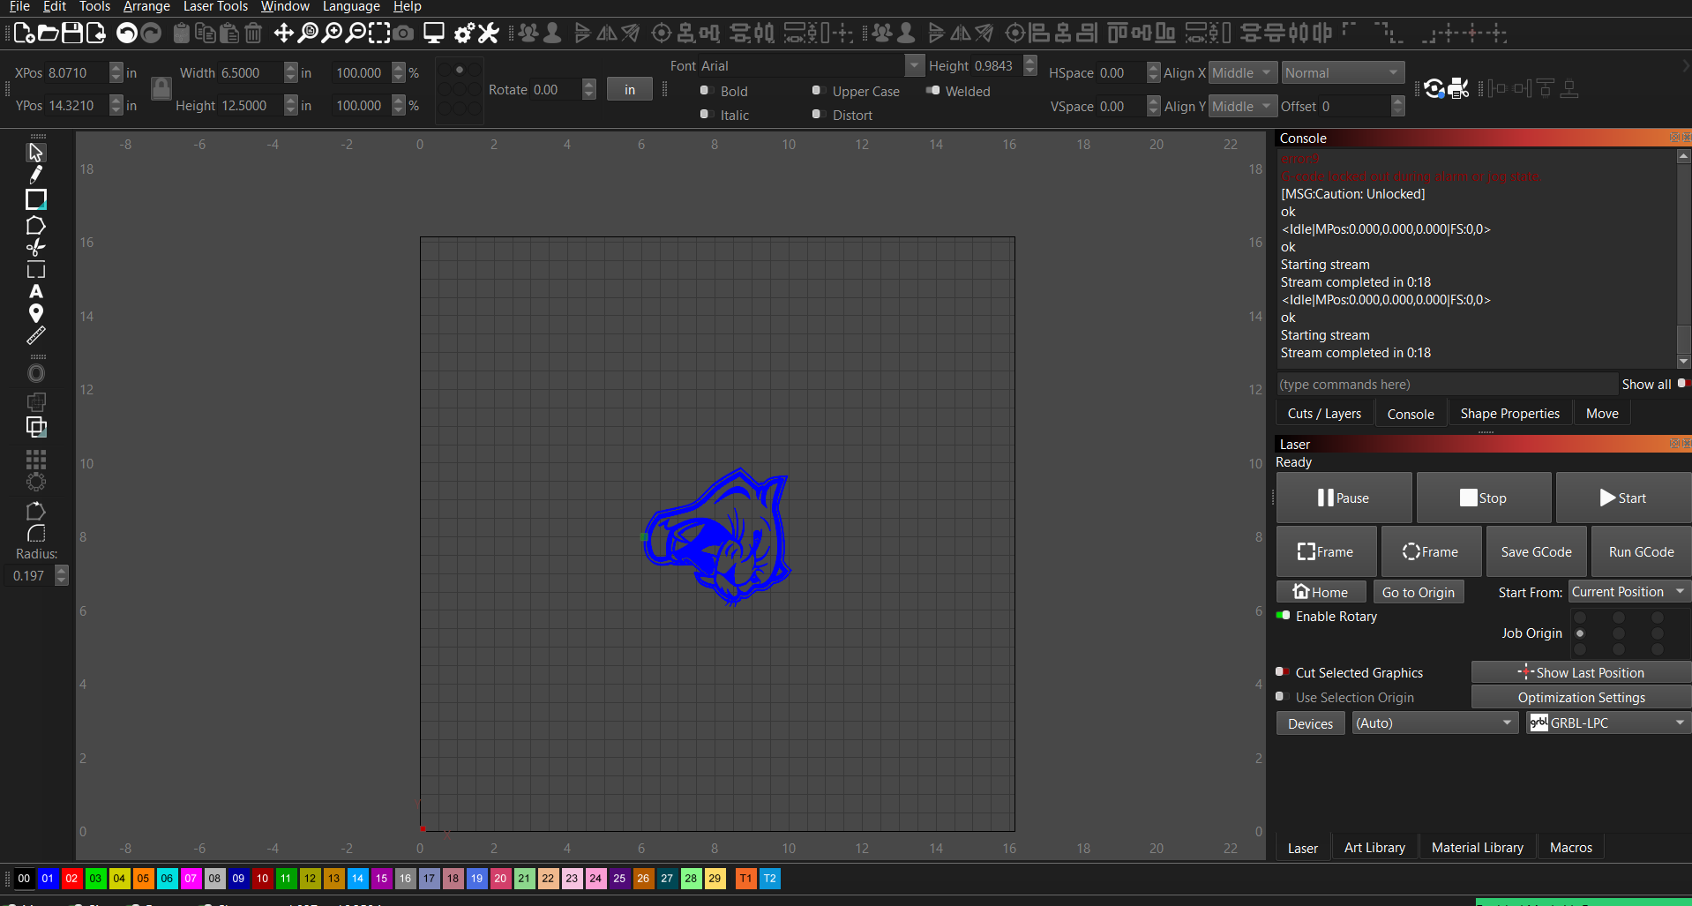The width and height of the screenshot is (1692, 906).
Task: Open the GRBL-LPC device dropdown
Action: (1607, 723)
